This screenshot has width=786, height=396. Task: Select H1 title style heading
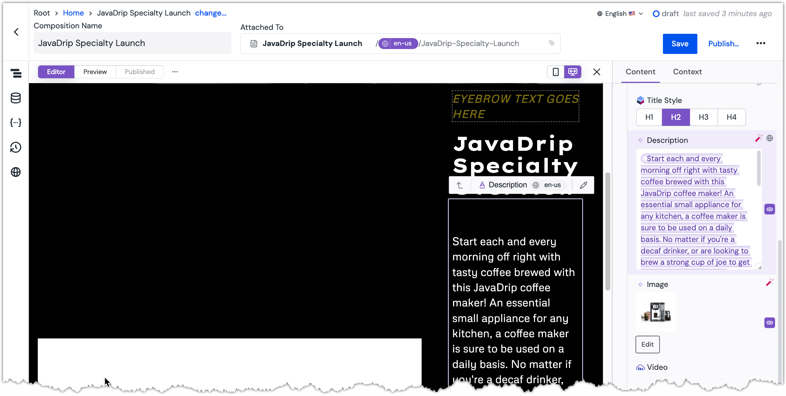[x=649, y=117]
